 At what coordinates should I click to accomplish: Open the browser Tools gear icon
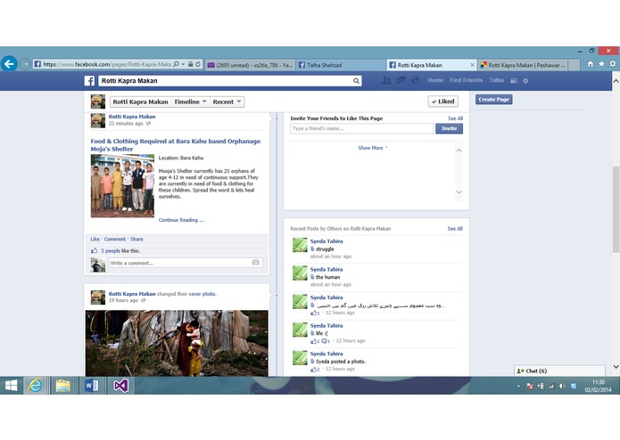pyautogui.click(x=613, y=64)
